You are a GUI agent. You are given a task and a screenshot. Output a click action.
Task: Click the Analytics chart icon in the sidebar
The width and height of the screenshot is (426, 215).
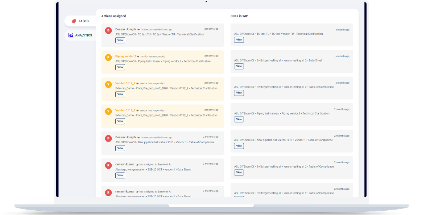point(71,35)
